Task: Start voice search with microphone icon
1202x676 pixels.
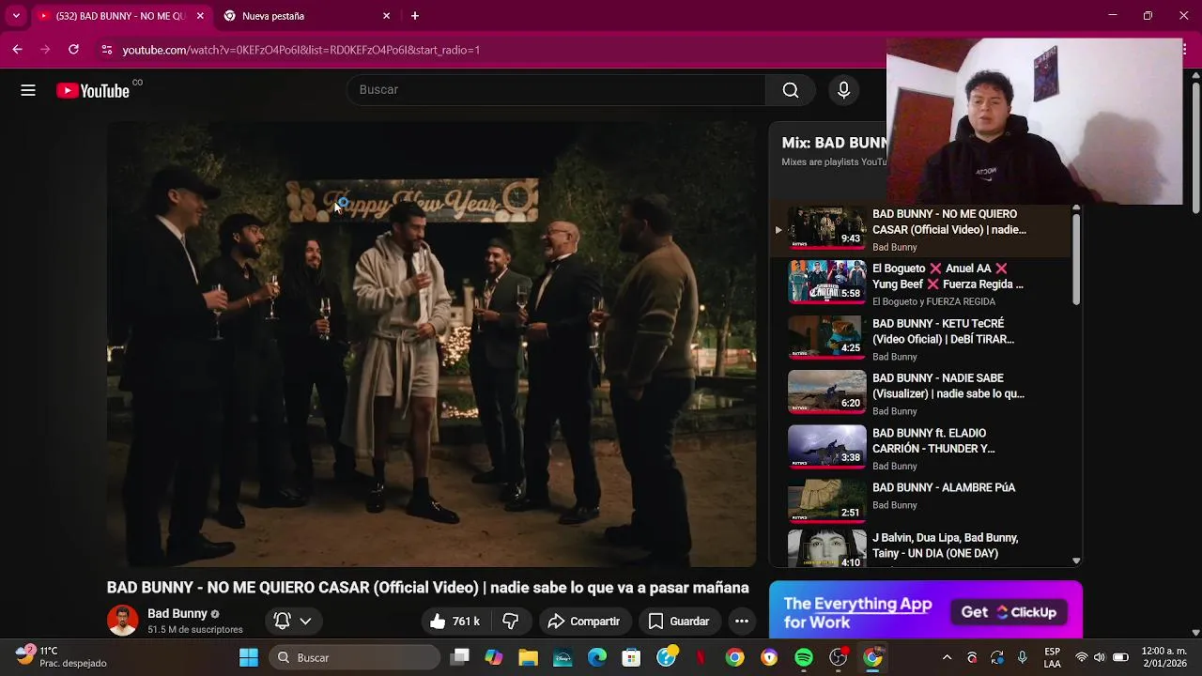Action: tap(843, 90)
